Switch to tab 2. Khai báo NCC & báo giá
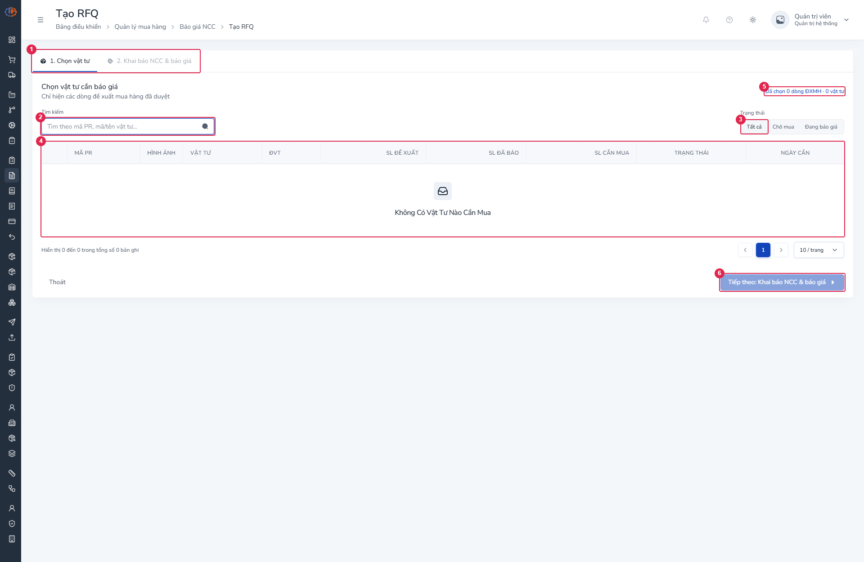Screen dimensions: 864x562 pyautogui.click(x=149, y=61)
